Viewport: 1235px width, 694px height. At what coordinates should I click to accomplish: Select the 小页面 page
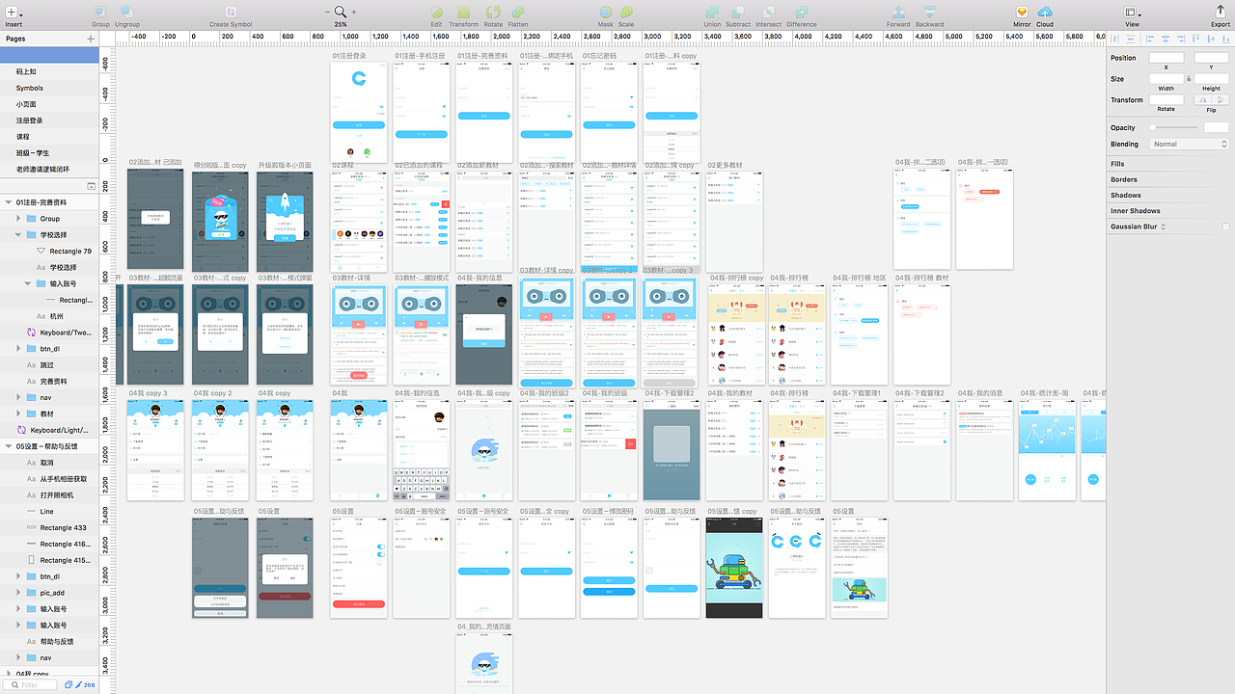point(26,104)
